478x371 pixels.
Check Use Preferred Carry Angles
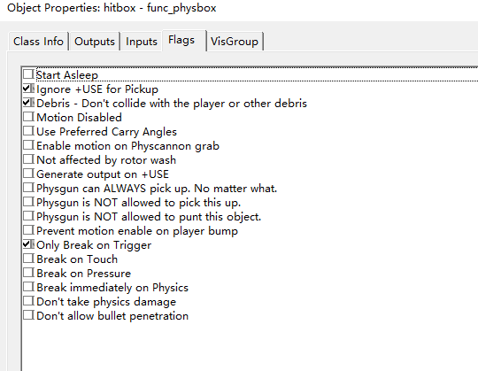(28, 131)
